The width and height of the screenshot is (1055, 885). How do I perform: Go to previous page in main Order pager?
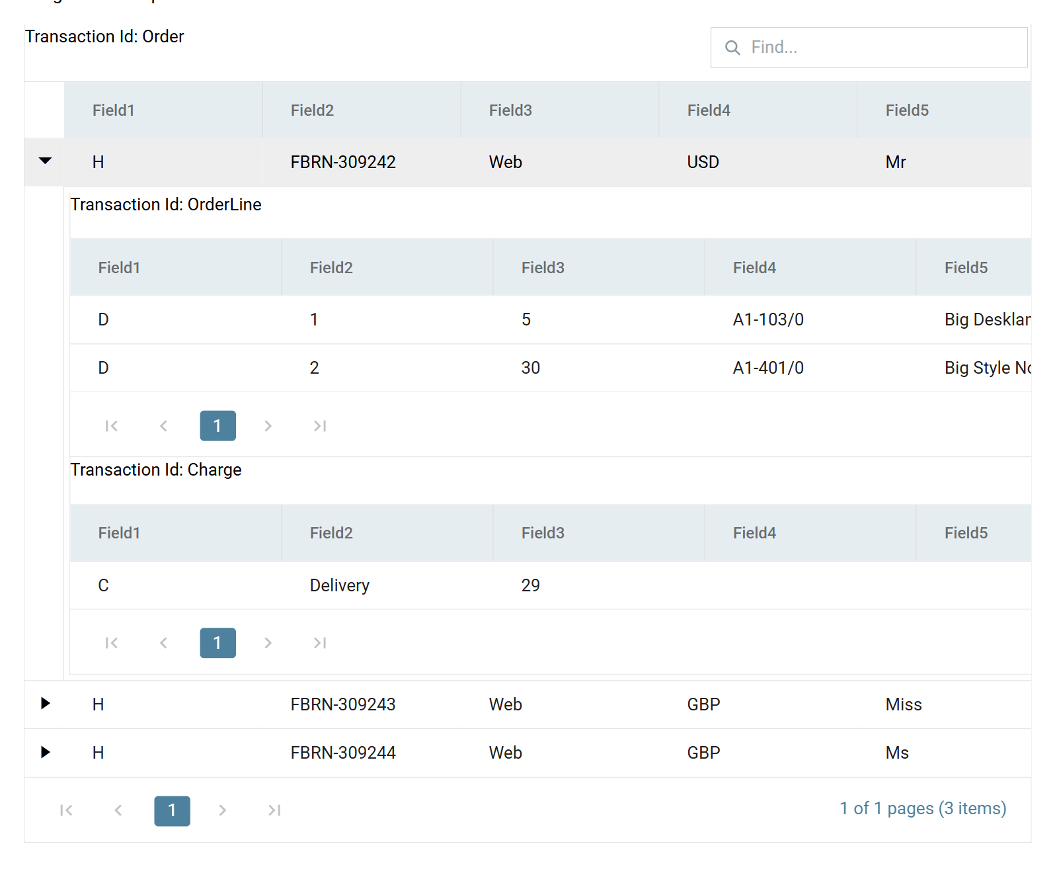click(x=118, y=810)
